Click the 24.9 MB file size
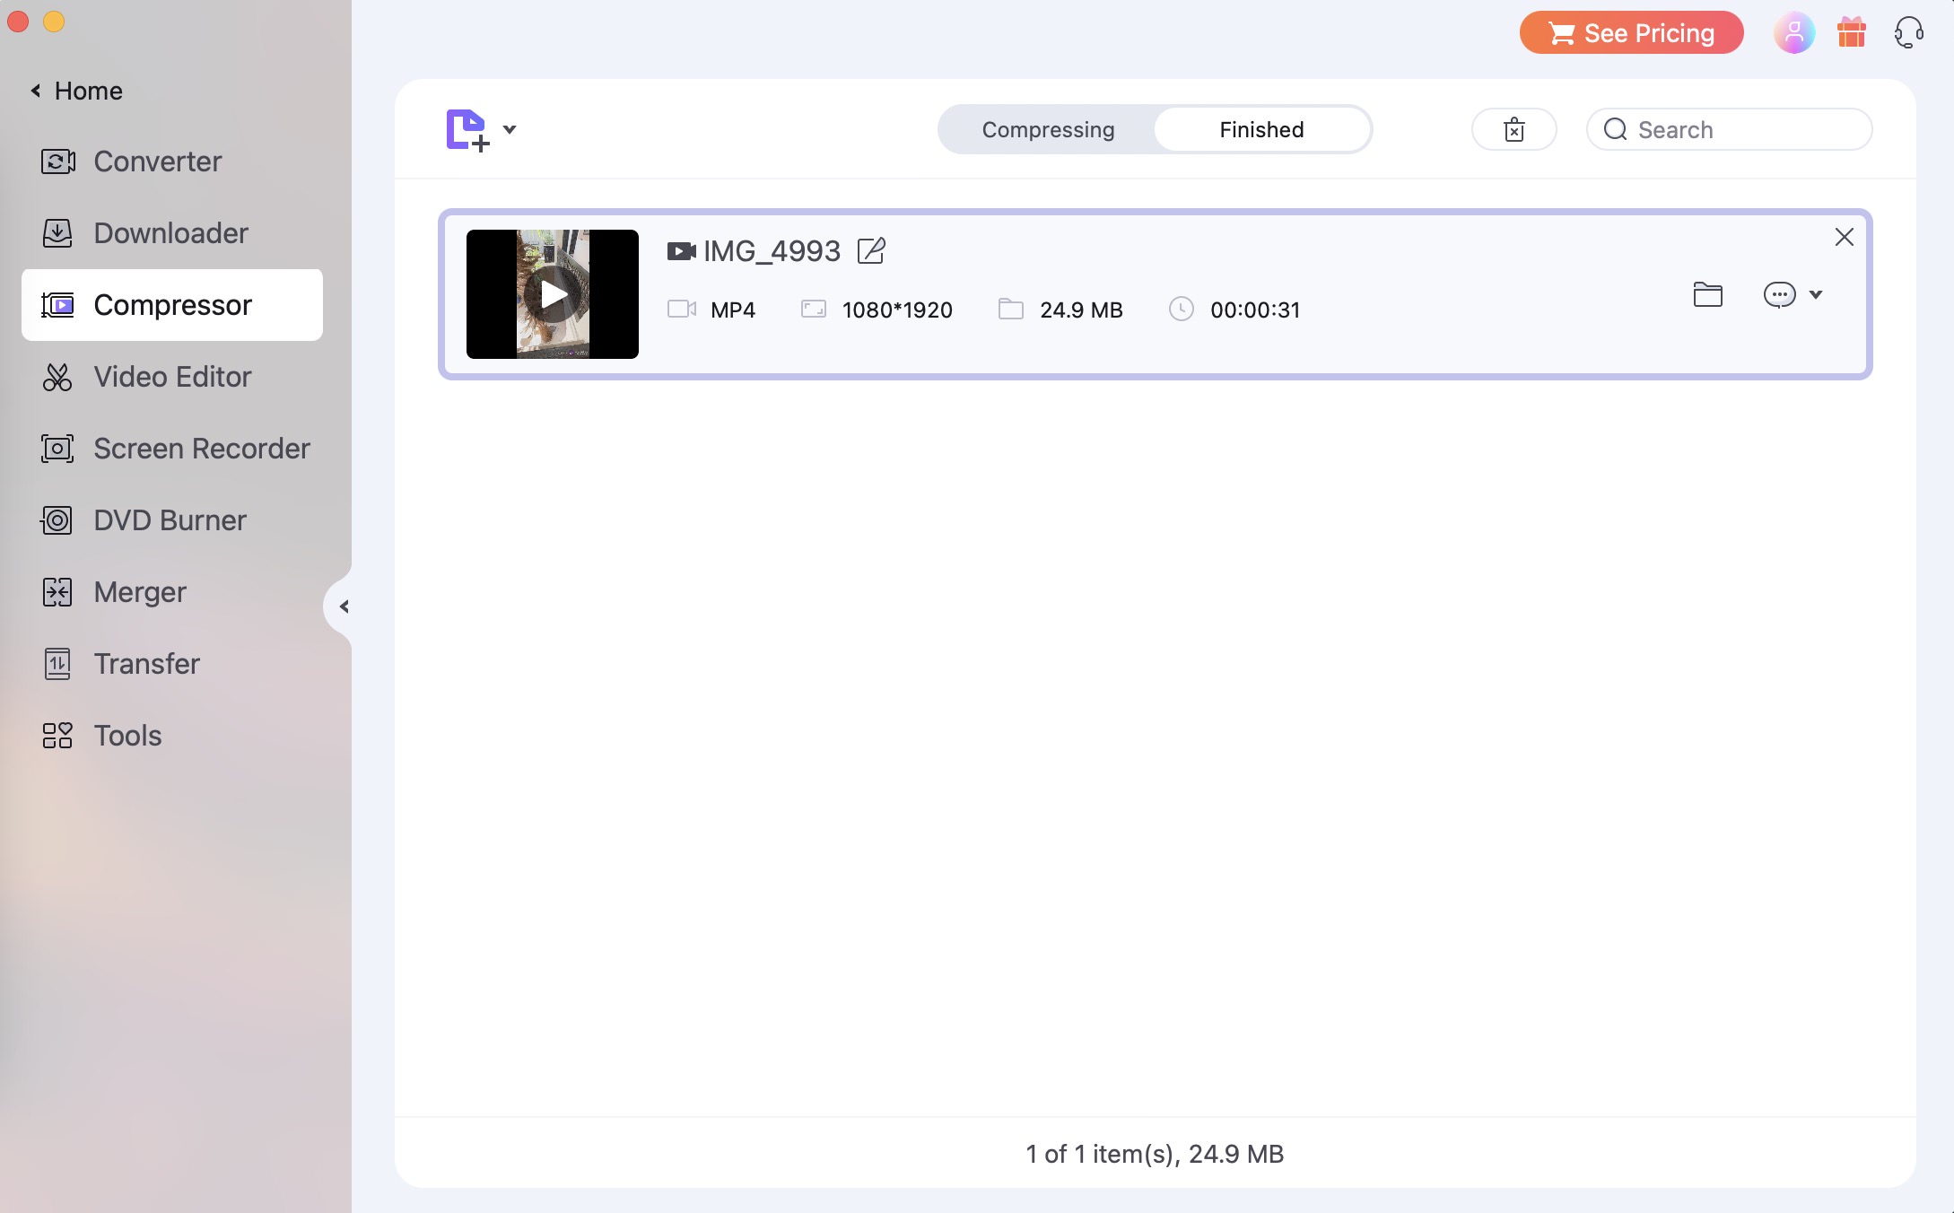 point(1081,310)
